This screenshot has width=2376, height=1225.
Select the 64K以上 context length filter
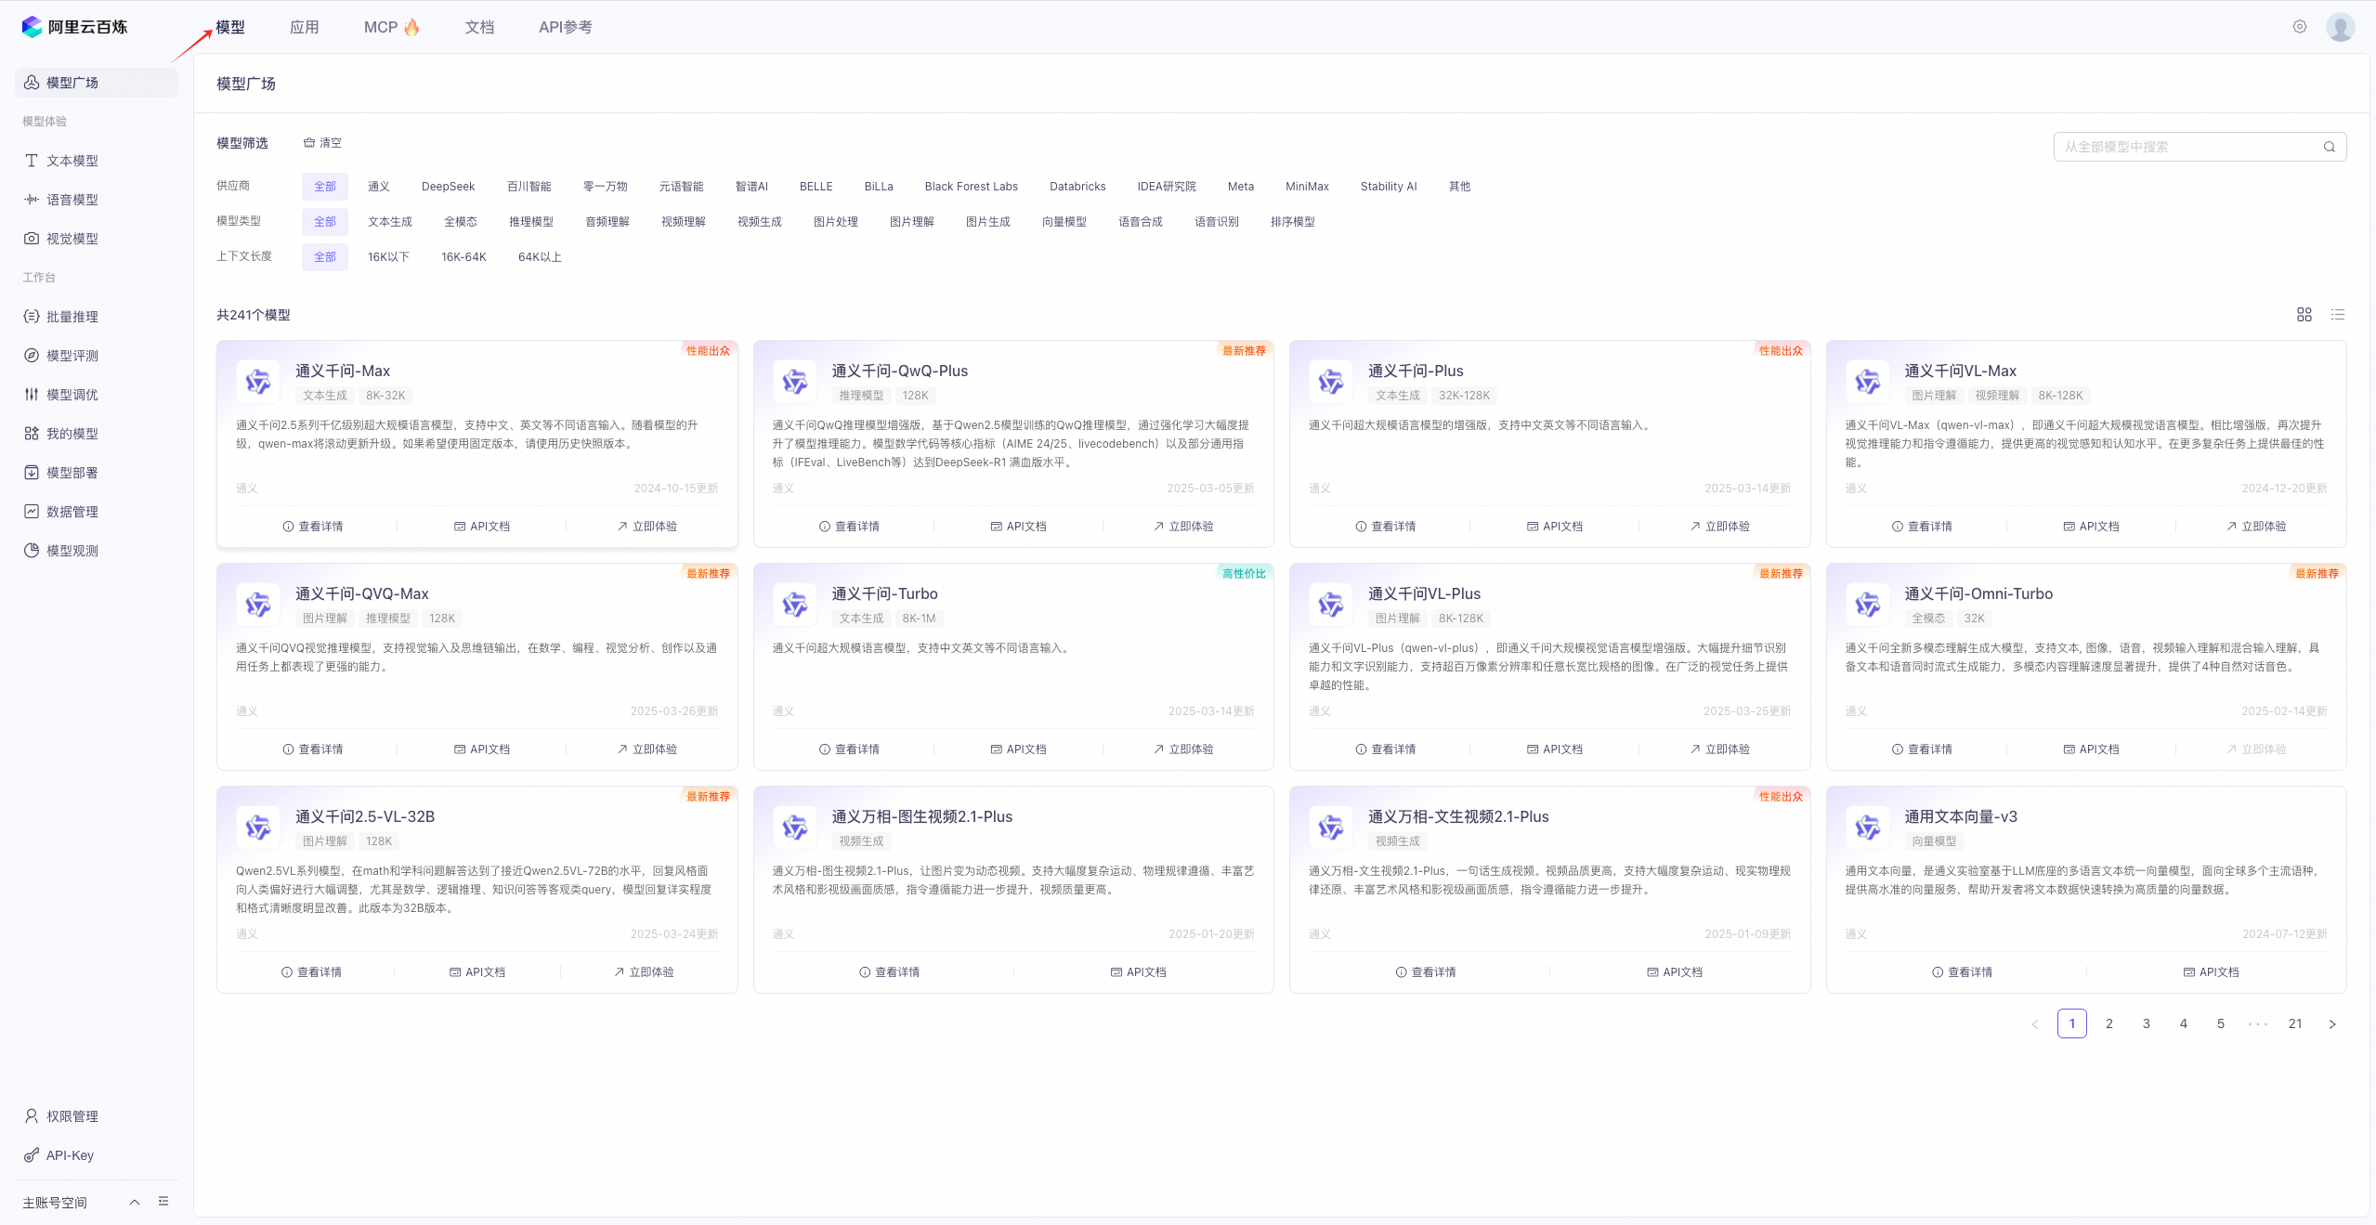(x=540, y=257)
